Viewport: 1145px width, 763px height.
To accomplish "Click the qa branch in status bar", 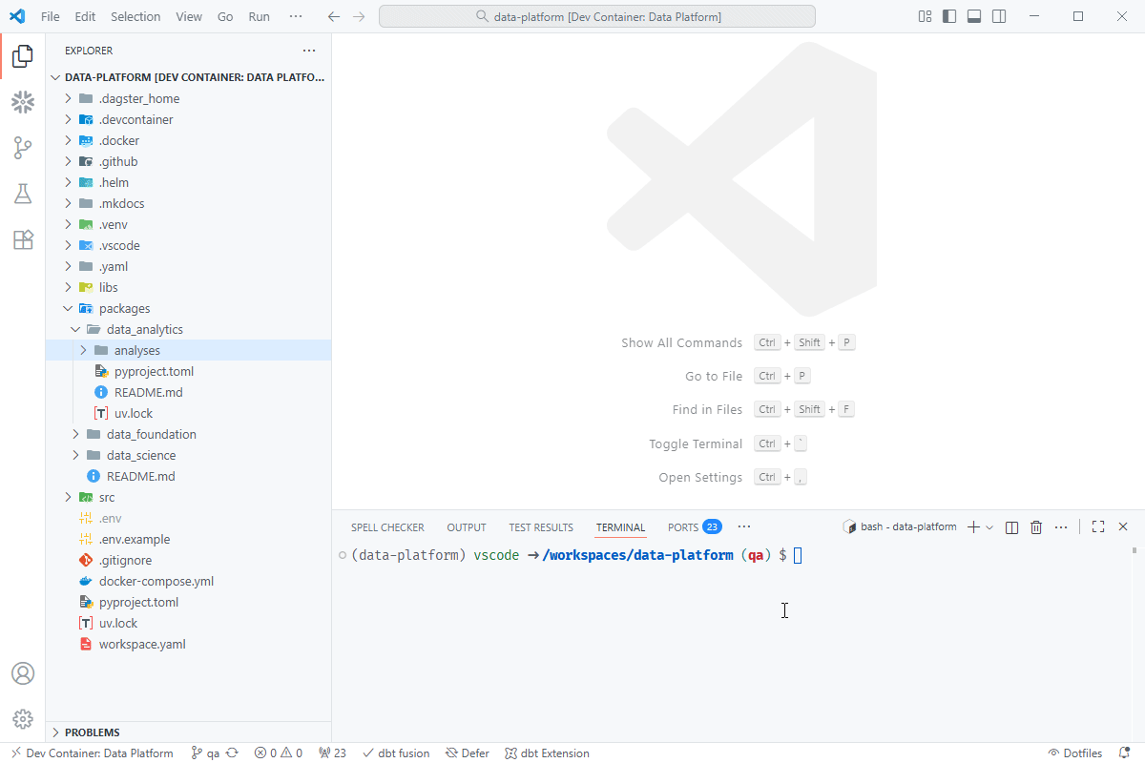I will [206, 753].
